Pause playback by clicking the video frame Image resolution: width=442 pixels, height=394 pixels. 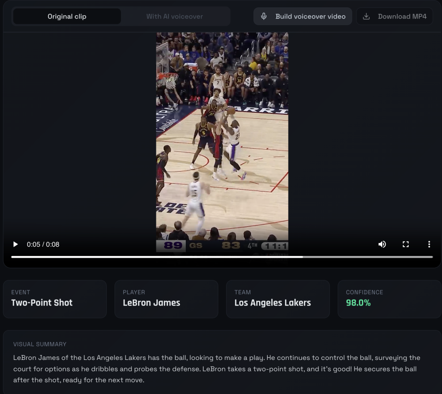[222, 138]
